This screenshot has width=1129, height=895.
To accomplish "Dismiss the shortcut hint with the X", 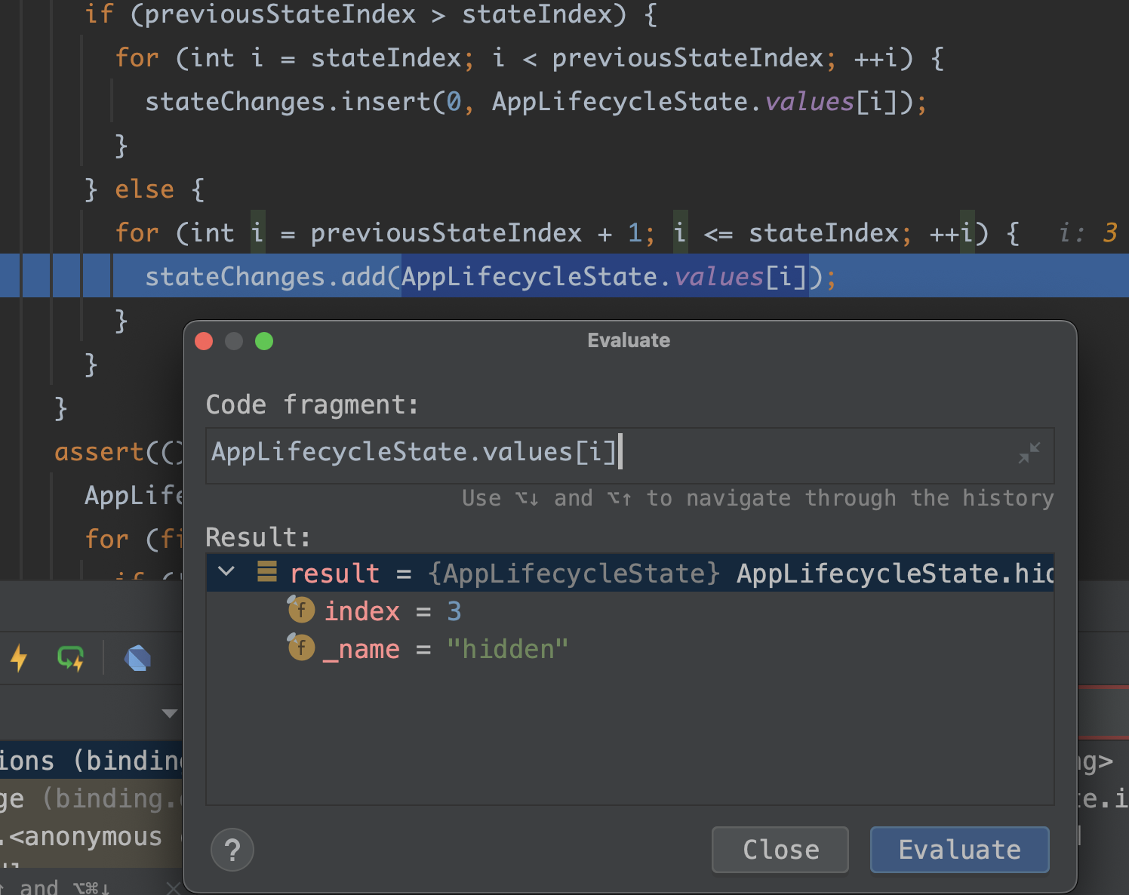I will (173, 887).
